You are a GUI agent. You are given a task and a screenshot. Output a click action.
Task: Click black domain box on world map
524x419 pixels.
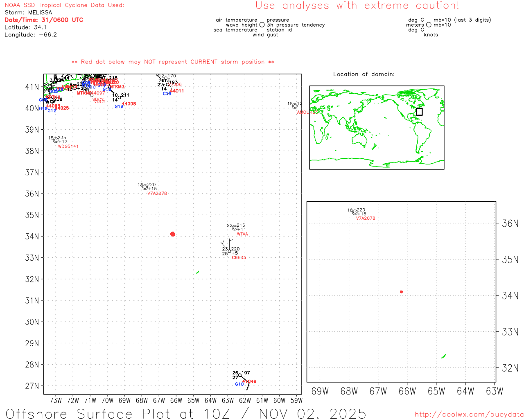pyautogui.click(x=419, y=112)
